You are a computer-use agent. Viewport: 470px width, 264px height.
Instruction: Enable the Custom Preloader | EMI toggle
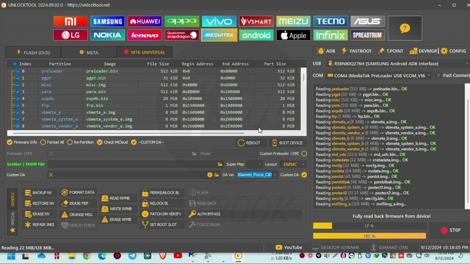[x=304, y=154]
